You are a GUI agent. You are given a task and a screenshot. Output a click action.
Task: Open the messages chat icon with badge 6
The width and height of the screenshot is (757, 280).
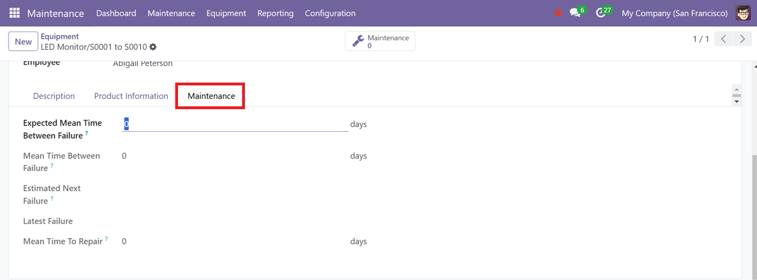[x=578, y=12]
